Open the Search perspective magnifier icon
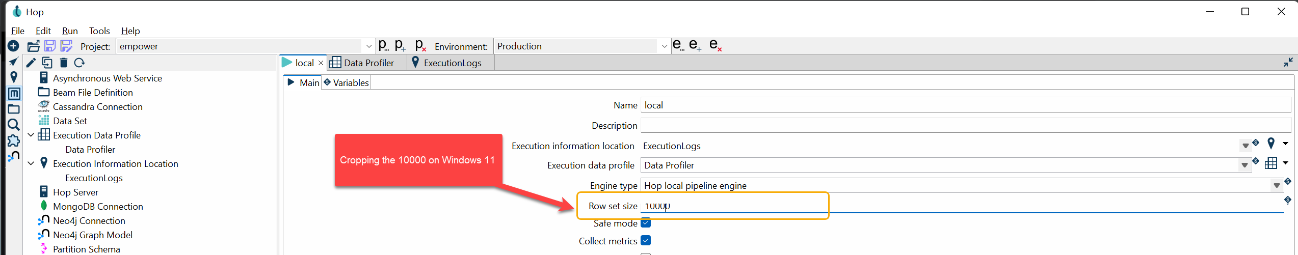Viewport: 1298px width, 255px height. click(x=14, y=125)
